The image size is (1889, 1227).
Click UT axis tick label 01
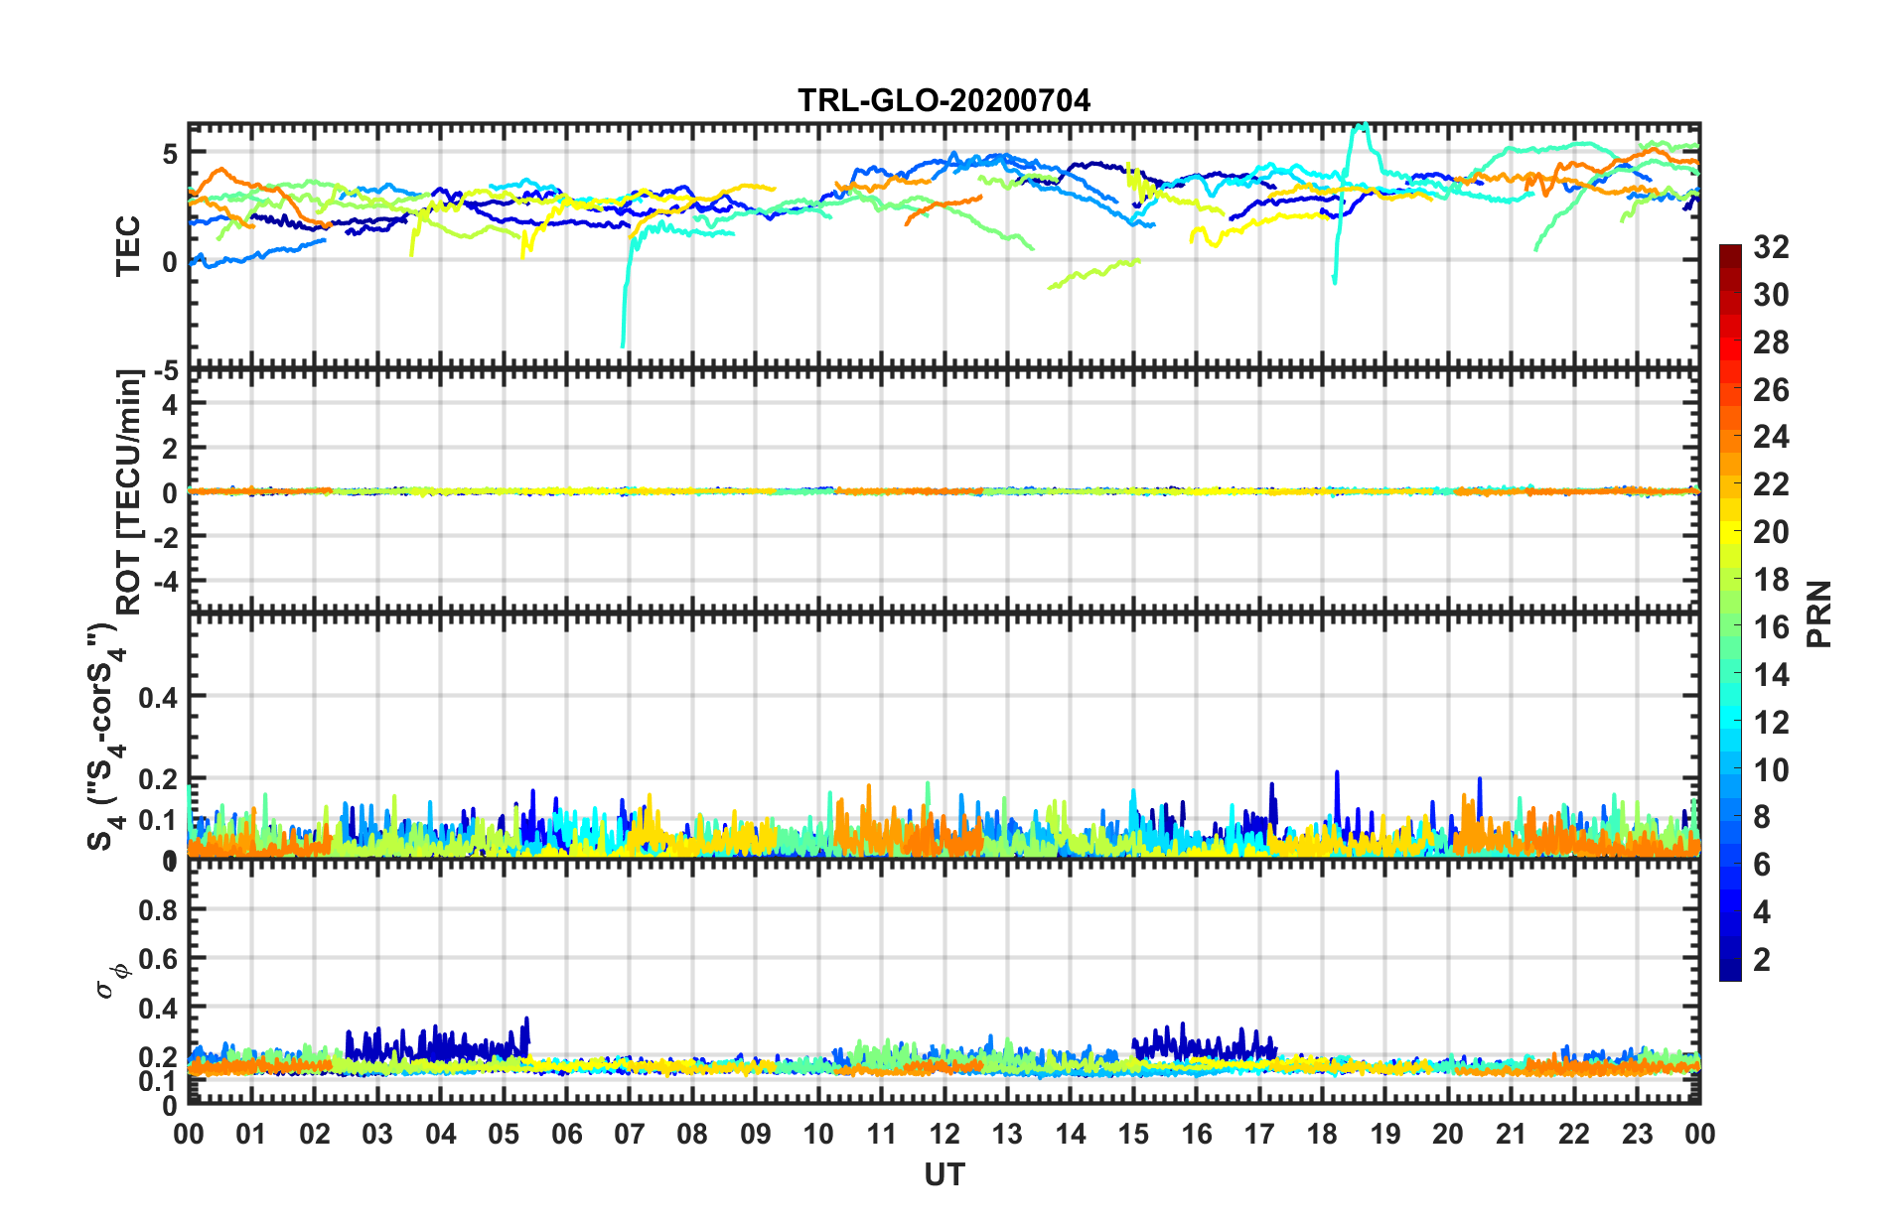click(x=251, y=1134)
